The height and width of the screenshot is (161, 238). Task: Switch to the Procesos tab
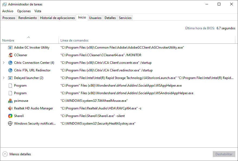tap(9, 18)
